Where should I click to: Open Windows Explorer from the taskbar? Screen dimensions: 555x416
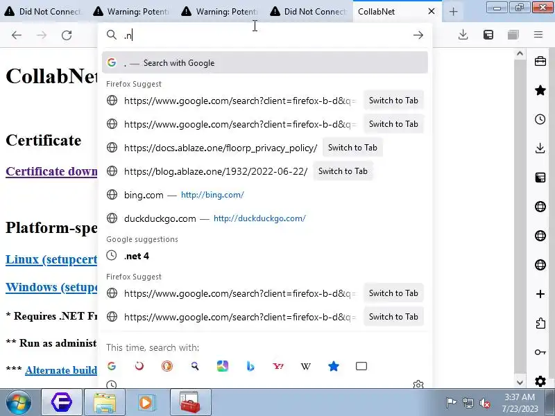105,402
